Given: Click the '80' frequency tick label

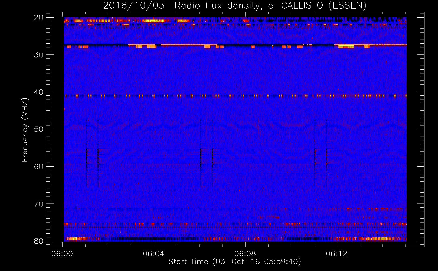Looking at the screenshot, I should 39,241.
